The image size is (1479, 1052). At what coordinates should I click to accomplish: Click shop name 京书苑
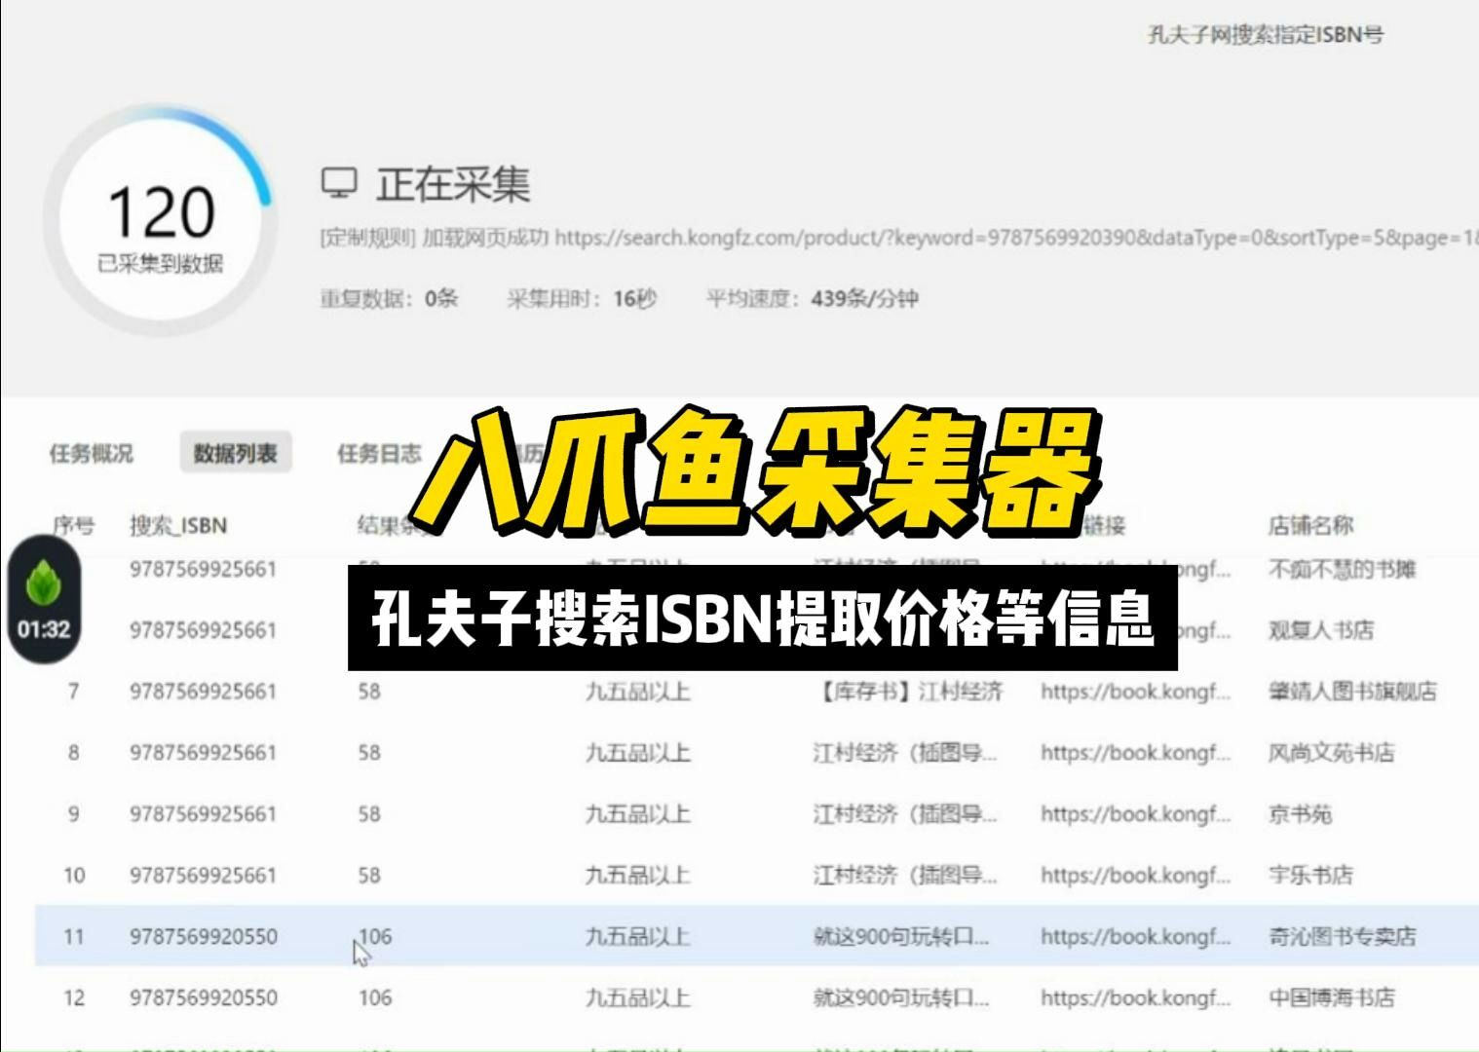1300,814
